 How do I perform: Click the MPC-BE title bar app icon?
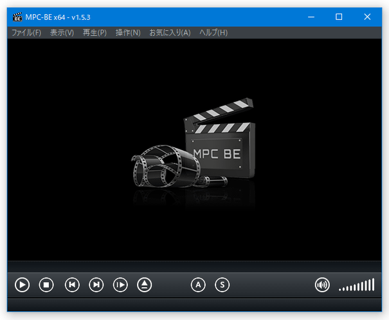tap(16, 17)
